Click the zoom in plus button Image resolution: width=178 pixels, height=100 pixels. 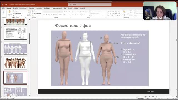point(170,97)
